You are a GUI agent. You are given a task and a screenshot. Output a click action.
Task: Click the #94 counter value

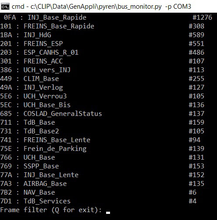click(x=194, y=140)
